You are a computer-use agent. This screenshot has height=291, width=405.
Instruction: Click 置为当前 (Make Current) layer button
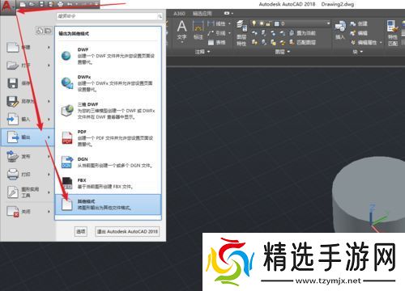pyautogui.click(x=302, y=33)
